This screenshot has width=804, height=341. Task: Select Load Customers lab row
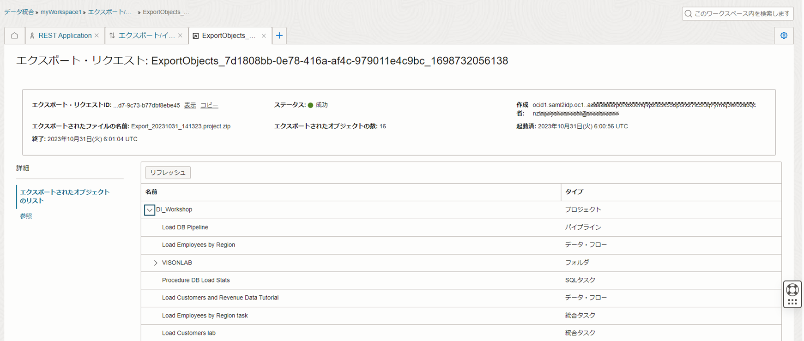click(x=461, y=333)
